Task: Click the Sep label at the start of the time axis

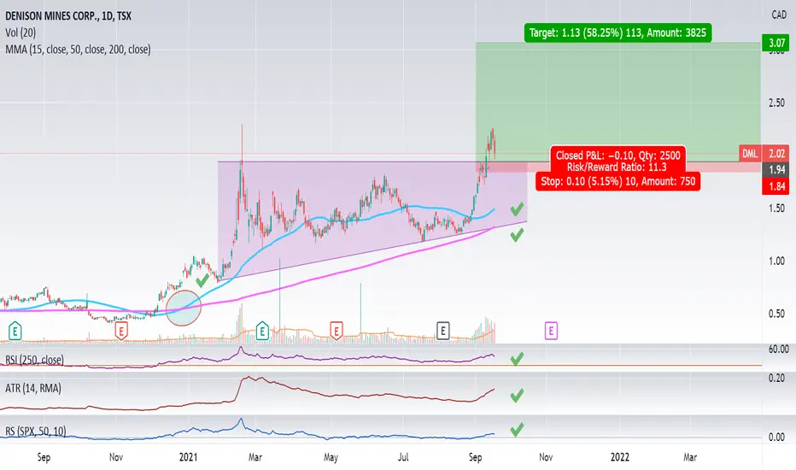Action: click(x=44, y=457)
